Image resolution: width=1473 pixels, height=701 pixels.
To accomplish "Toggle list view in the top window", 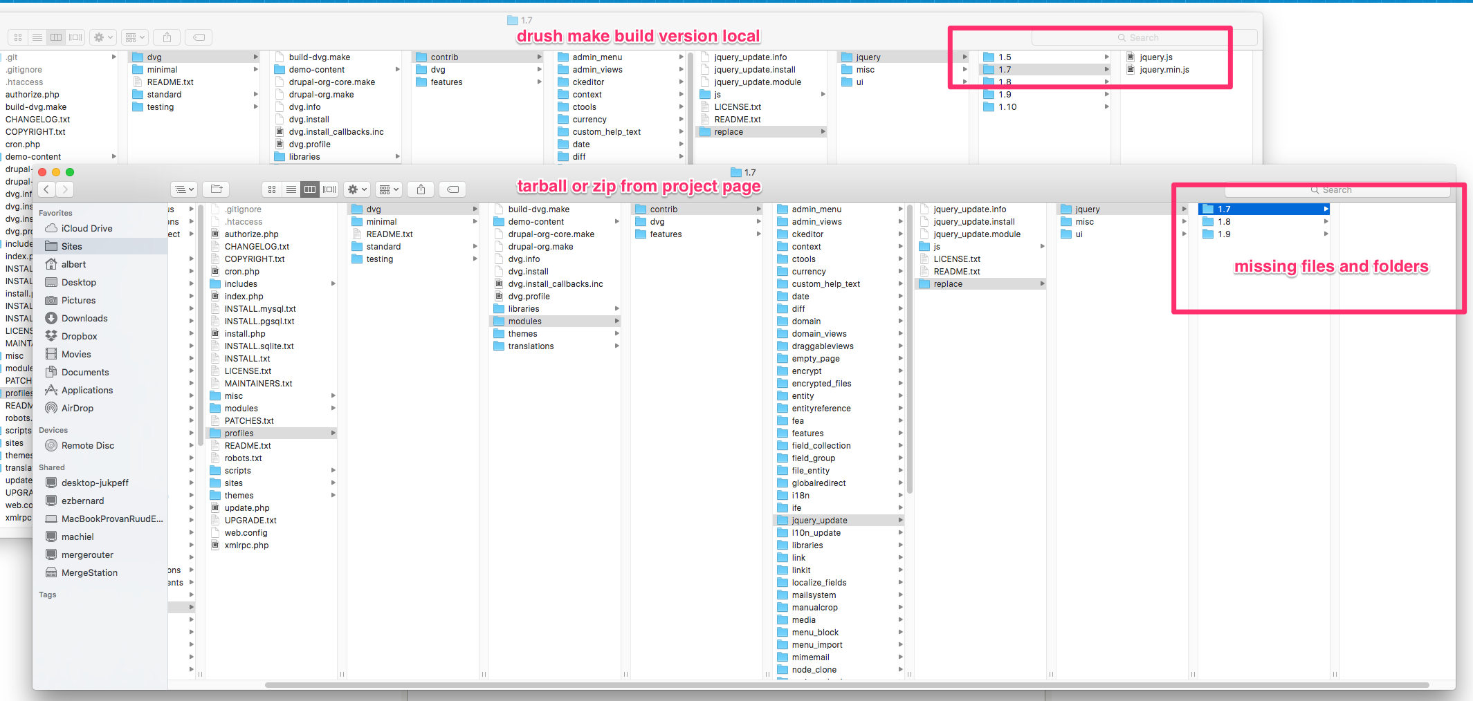I will (x=37, y=37).
